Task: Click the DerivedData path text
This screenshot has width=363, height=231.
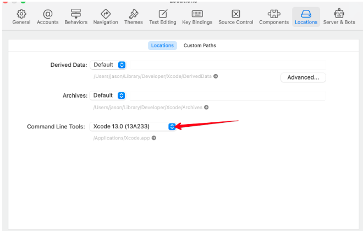Action: 152,76
